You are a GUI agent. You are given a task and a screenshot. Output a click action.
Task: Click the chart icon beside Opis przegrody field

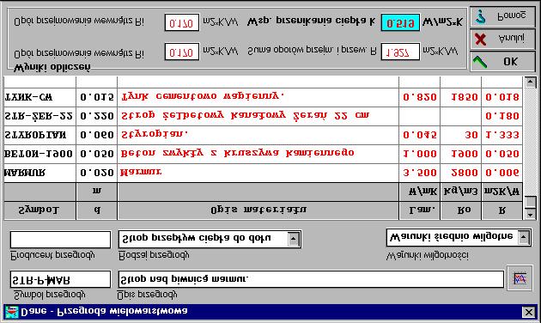(x=520, y=278)
